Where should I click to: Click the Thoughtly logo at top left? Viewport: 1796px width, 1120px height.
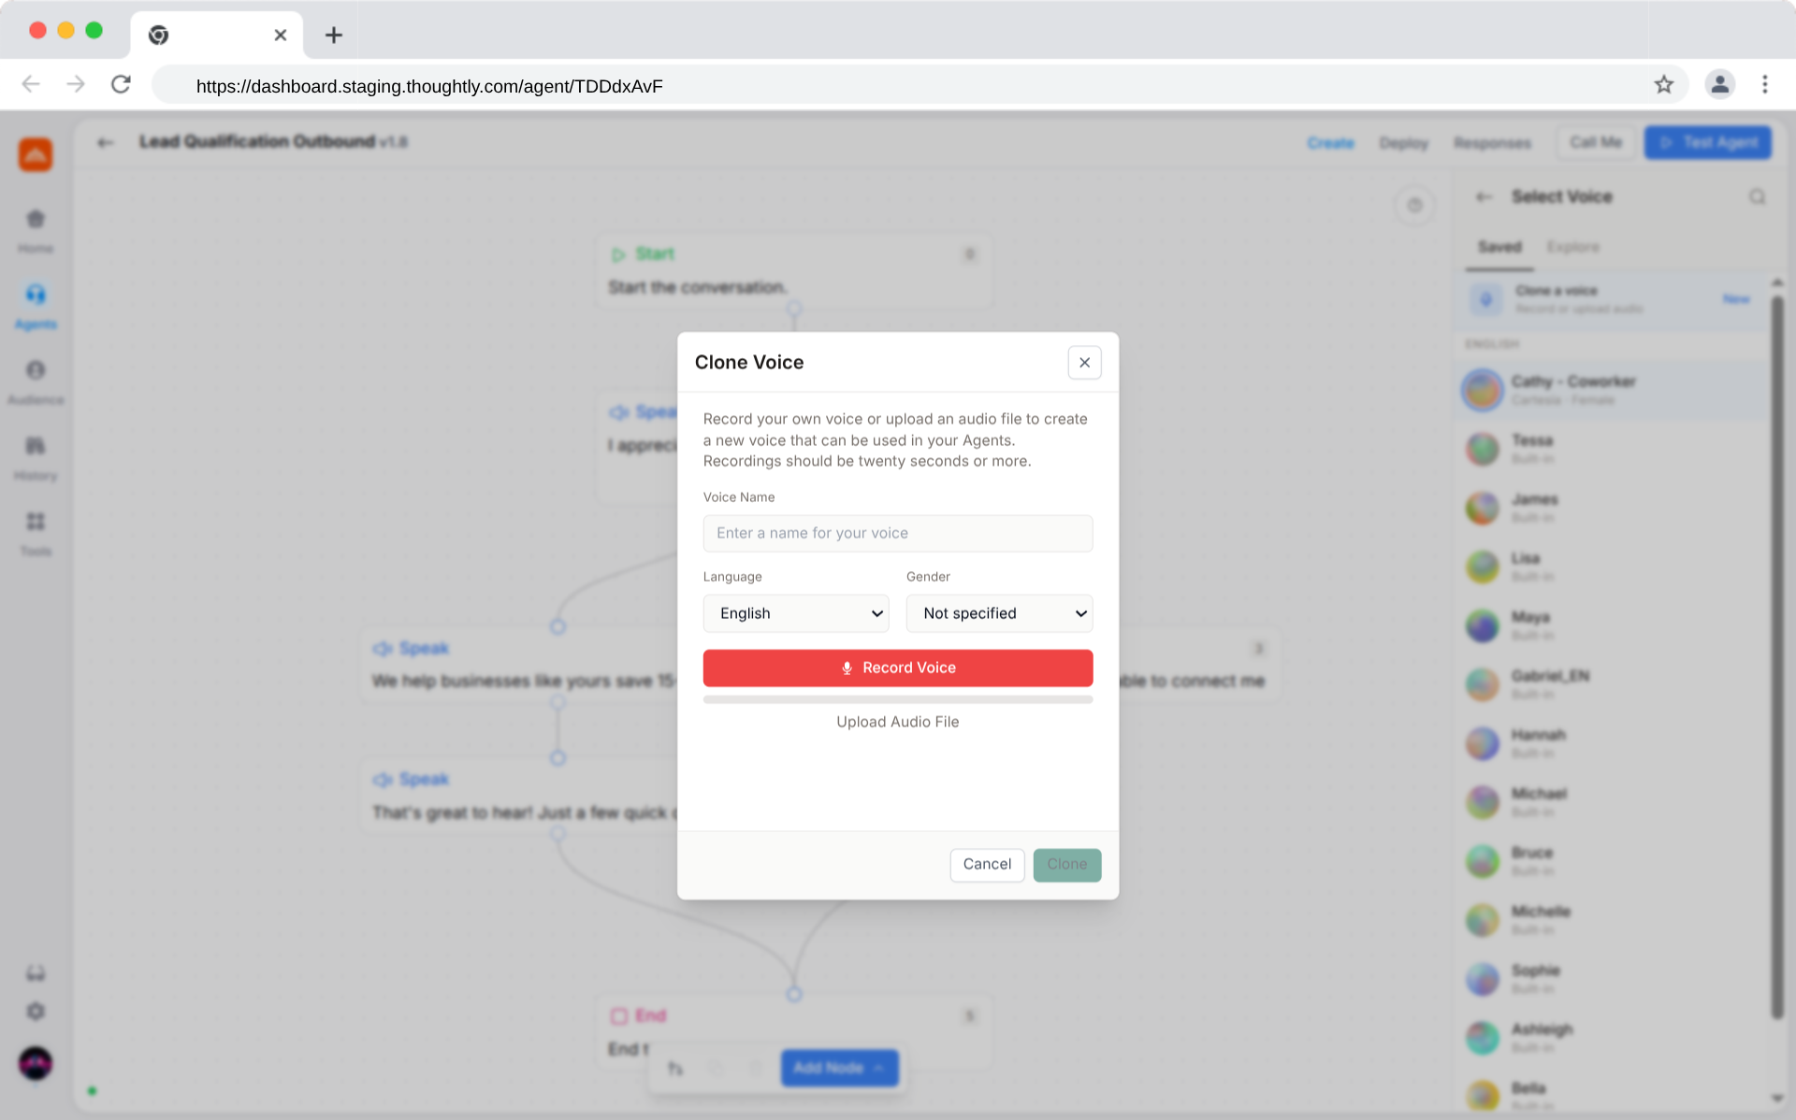click(36, 154)
